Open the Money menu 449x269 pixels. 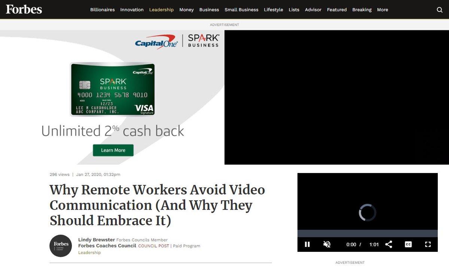click(x=186, y=10)
